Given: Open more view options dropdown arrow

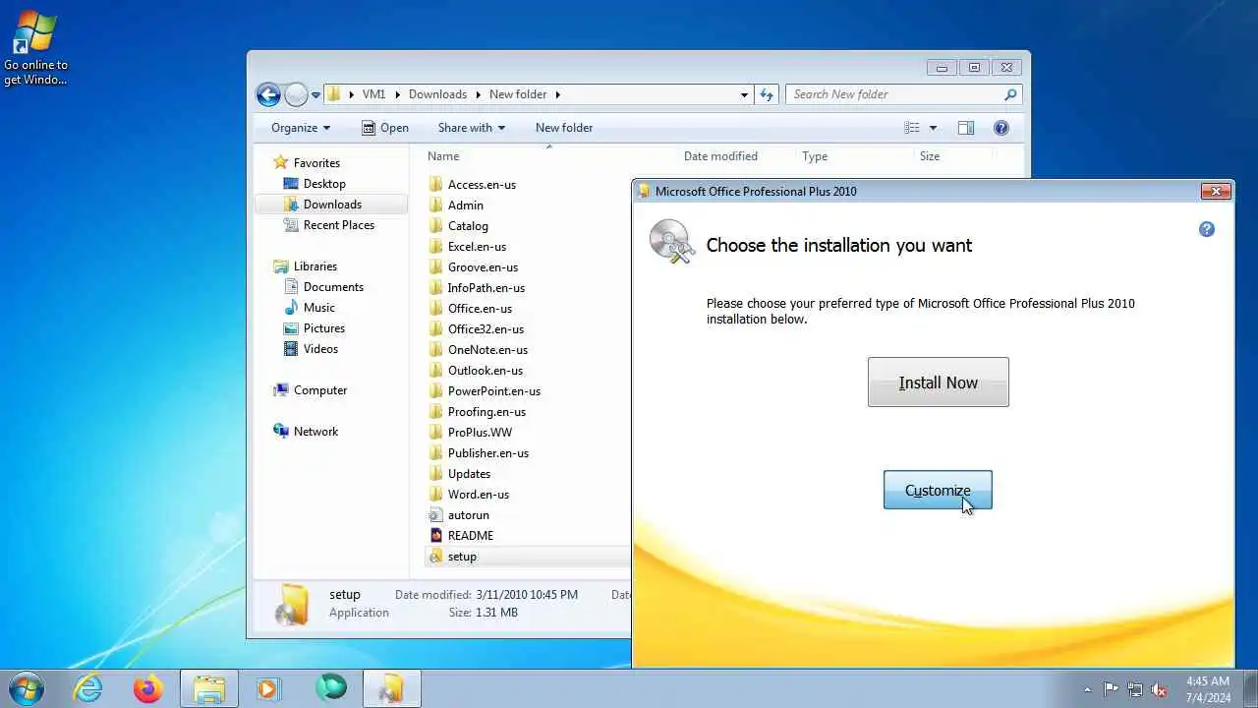Looking at the screenshot, I should tap(933, 128).
